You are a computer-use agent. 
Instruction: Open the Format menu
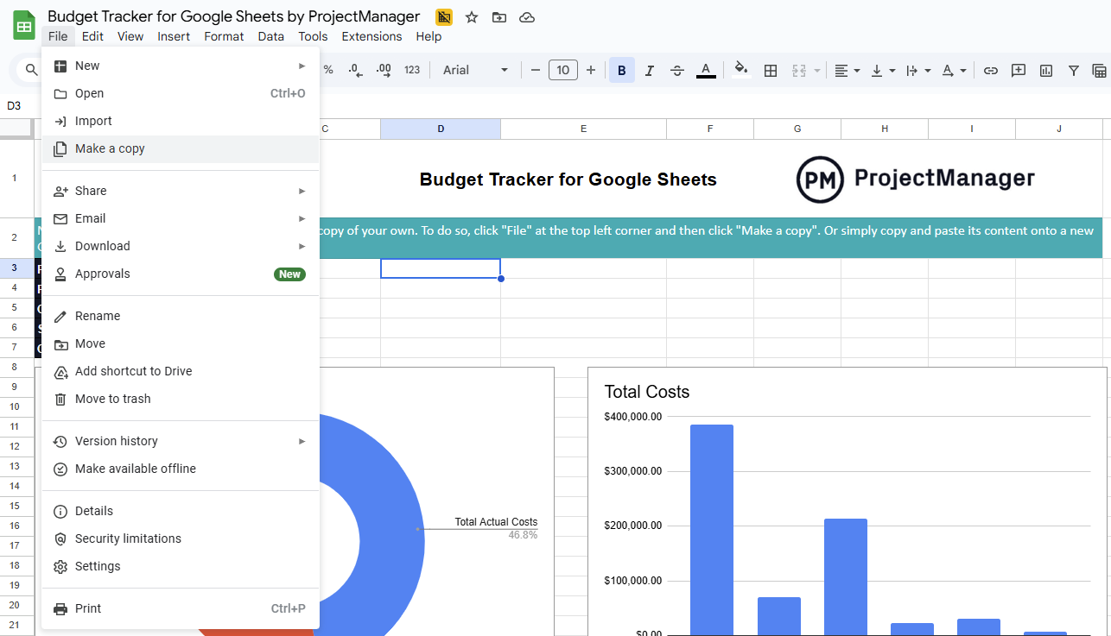coord(224,36)
